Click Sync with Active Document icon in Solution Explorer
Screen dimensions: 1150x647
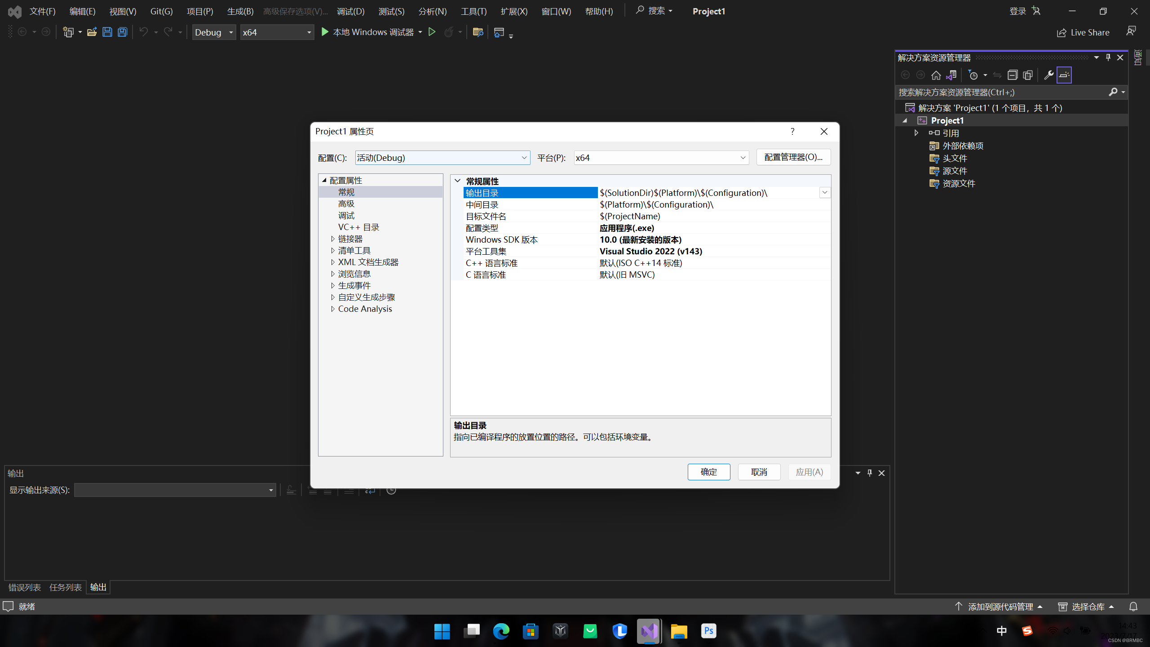tap(951, 75)
